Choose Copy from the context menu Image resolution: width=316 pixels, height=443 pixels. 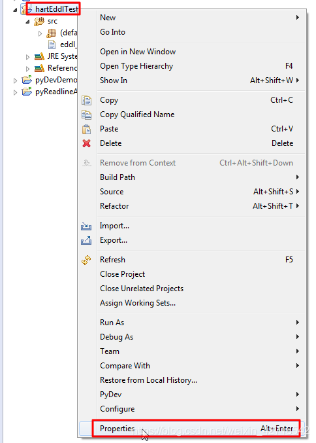pyautogui.click(x=200, y=100)
